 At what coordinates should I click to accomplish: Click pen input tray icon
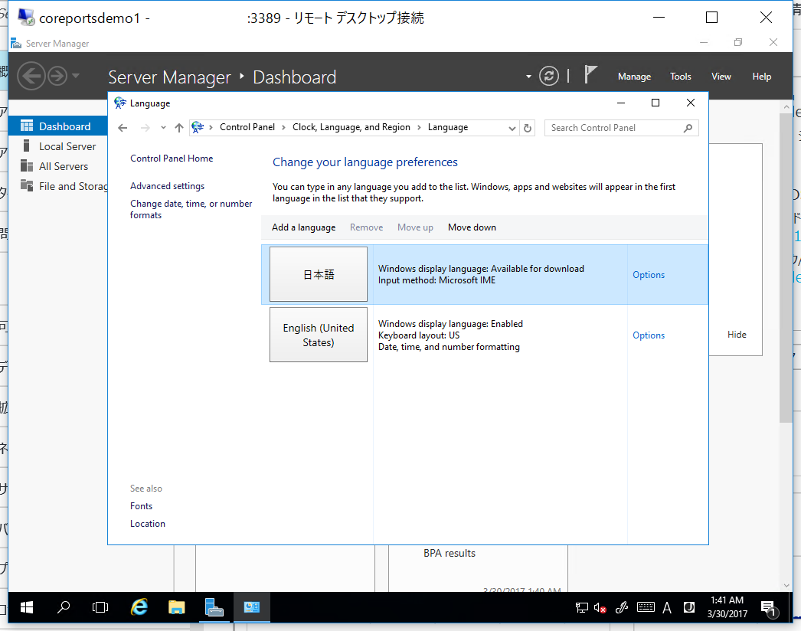pyautogui.click(x=622, y=607)
